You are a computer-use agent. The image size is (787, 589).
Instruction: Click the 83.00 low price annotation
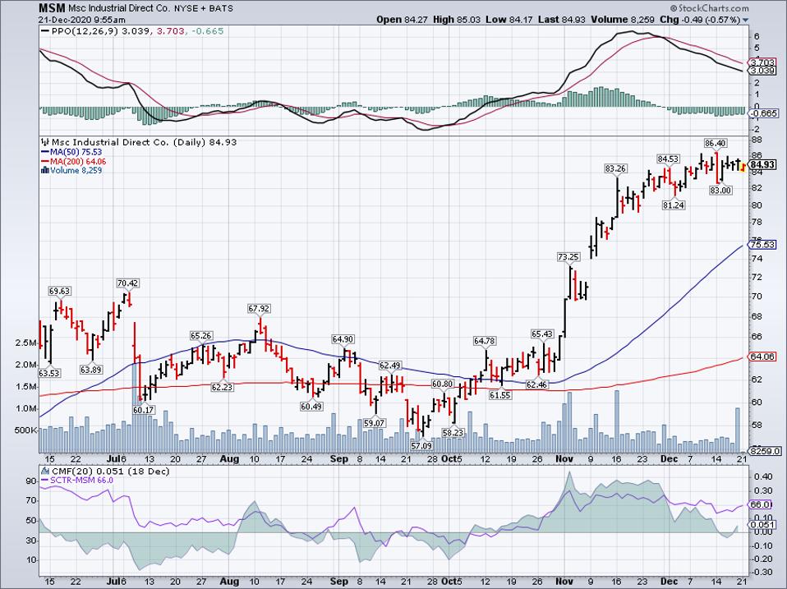coord(720,190)
